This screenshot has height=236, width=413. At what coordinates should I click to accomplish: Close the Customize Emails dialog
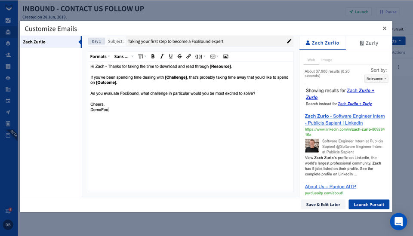tap(384, 28)
